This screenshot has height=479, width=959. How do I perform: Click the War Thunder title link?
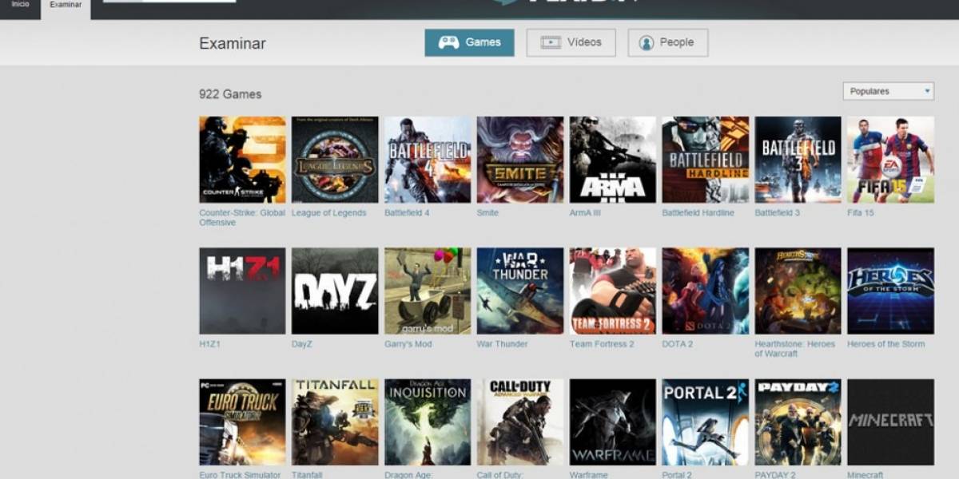pos(502,344)
